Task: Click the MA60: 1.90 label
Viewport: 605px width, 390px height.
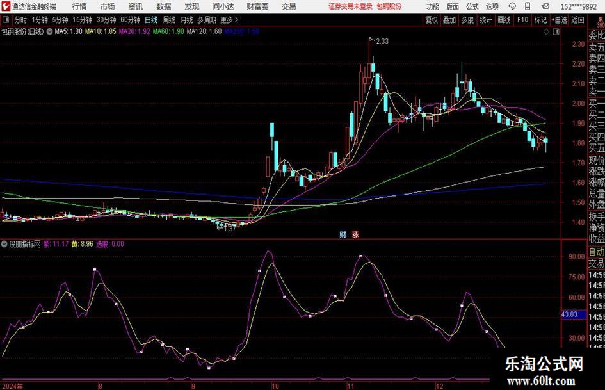Action: tap(168, 31)
